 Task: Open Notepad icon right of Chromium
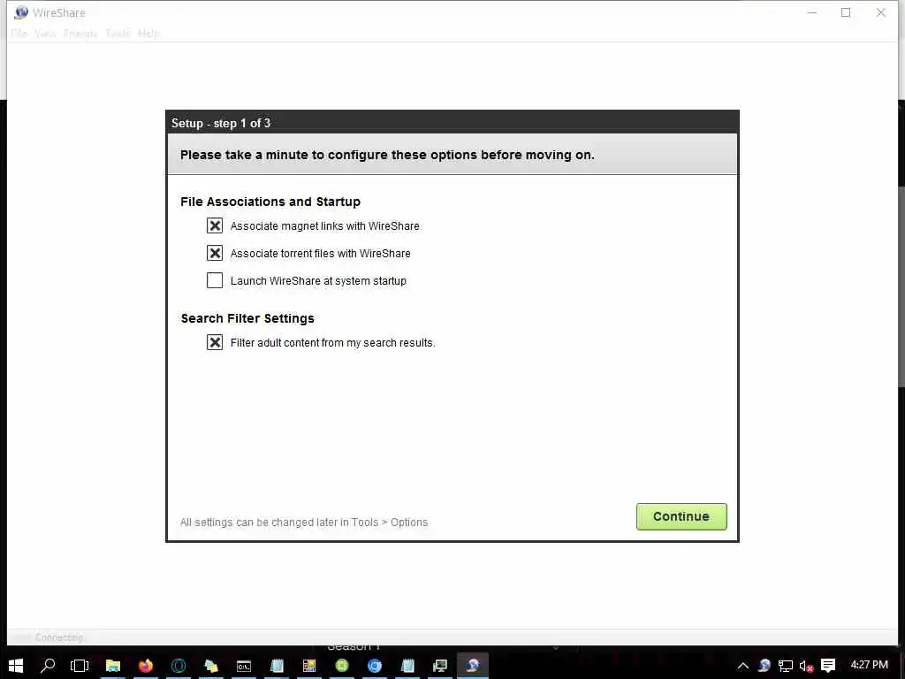[x=408, y=666]
